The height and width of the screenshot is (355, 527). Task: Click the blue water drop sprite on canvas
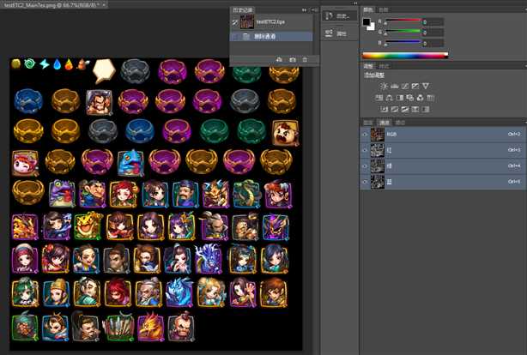pyautogui.click(x=58, y=64)
